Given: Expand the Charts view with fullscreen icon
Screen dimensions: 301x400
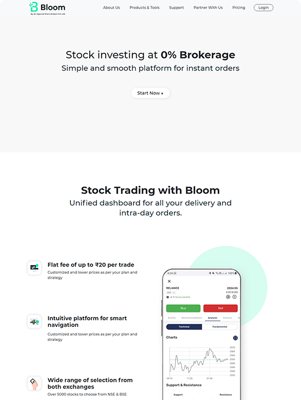Looking at the screenshot, I should (x=235, y=338).
